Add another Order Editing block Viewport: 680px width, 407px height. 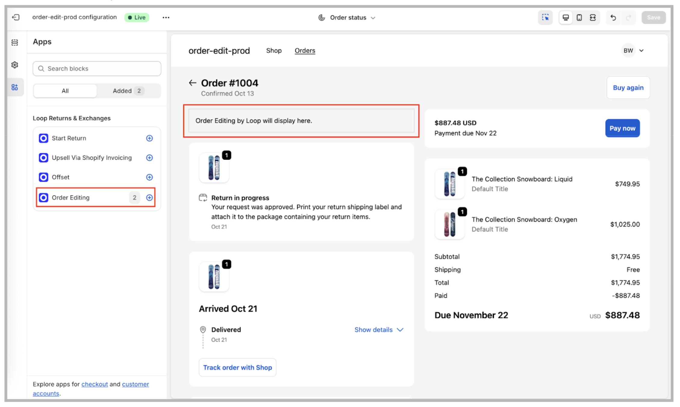coord(149,197)
